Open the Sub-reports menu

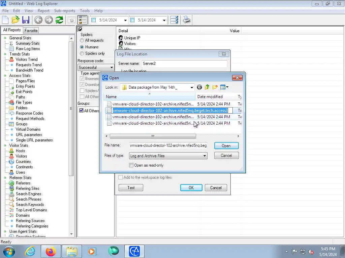point(64,11)
